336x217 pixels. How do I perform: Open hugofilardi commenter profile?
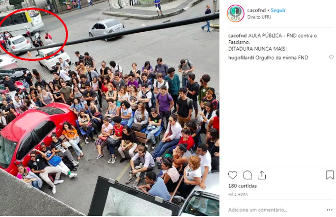[241, 58]
